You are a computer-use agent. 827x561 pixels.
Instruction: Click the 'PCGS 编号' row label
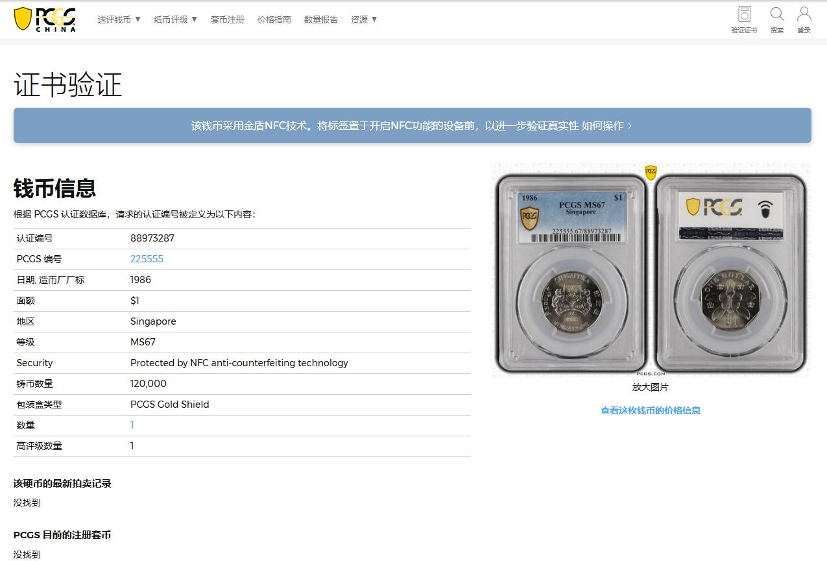(x=40, y=259)
